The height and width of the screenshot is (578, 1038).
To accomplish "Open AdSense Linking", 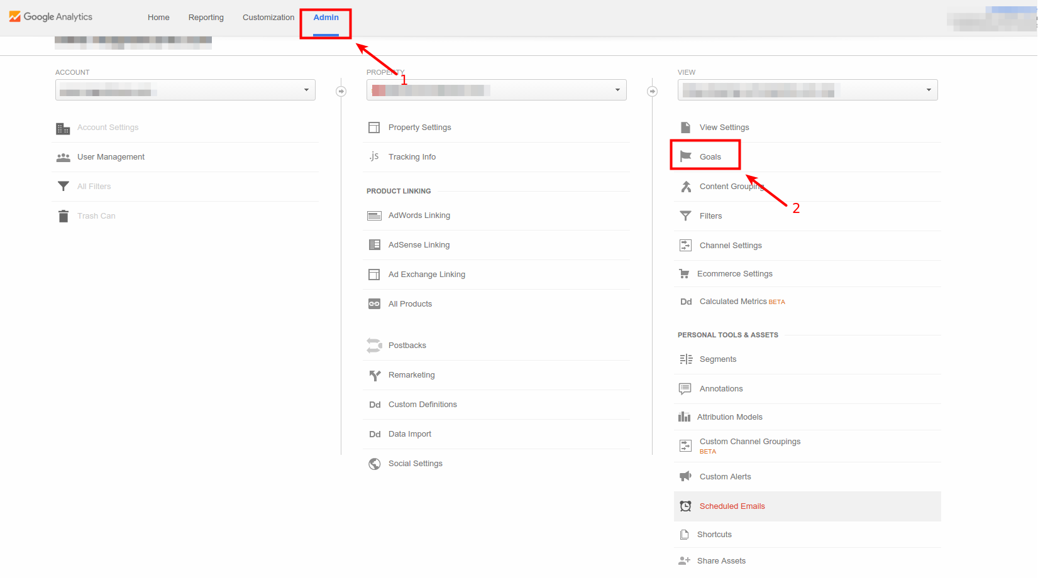I will pos(419,245).
